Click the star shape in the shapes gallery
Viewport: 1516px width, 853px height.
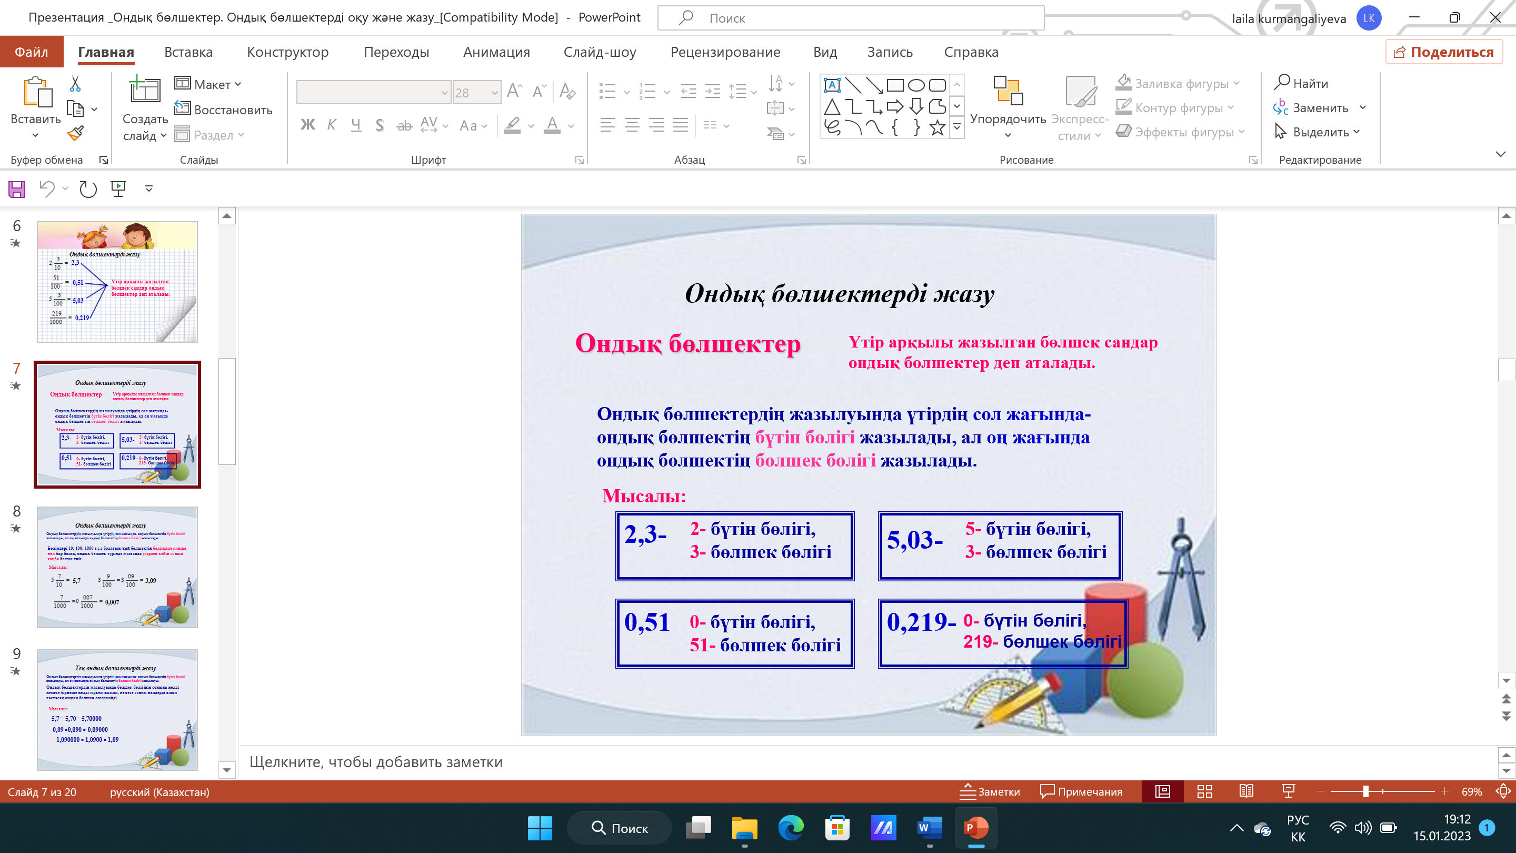tap(937, 127)
